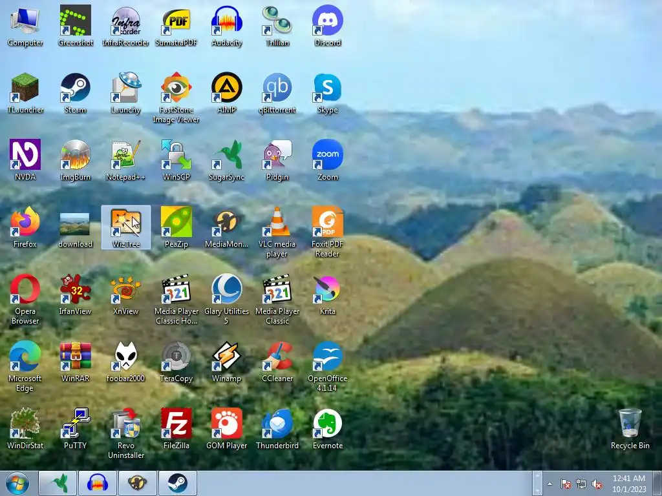
Task: Open the taskbar clock showing 12:41 AM
Action: tap(629, 484)
